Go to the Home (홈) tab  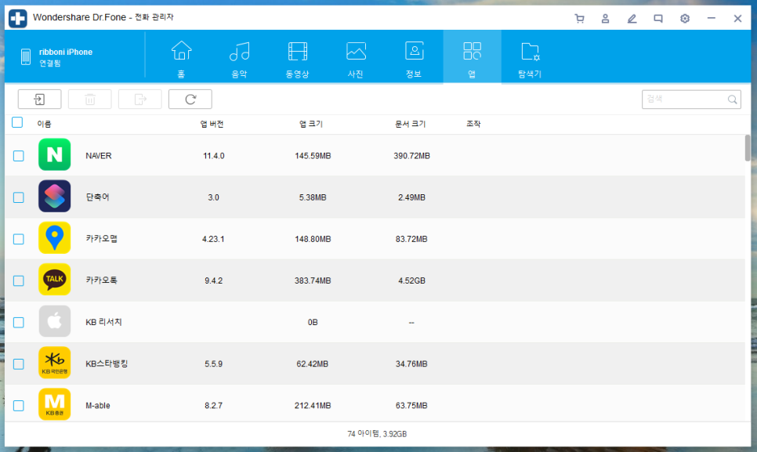[x=182, y=59]
